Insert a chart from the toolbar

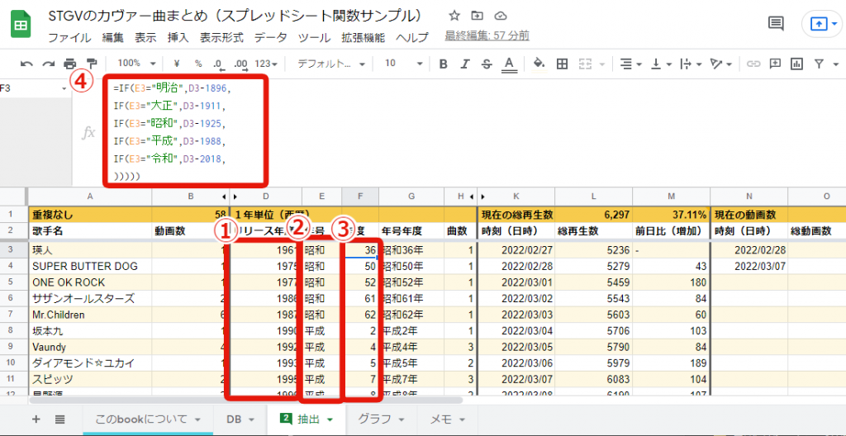(797, 64)
